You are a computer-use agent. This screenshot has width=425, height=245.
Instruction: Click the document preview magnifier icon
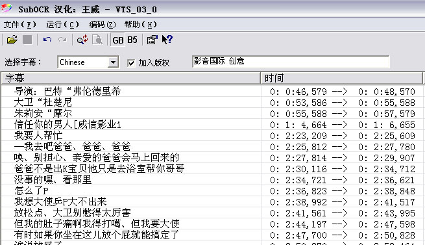[97, 40]
